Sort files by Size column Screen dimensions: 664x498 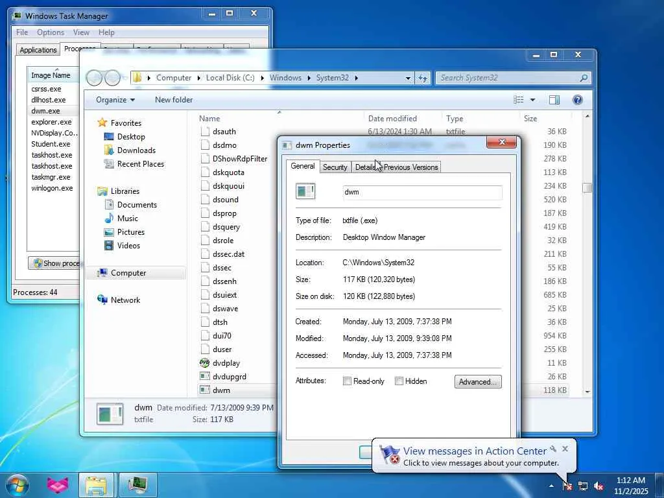pyautogui.click(x=530, y=119)
